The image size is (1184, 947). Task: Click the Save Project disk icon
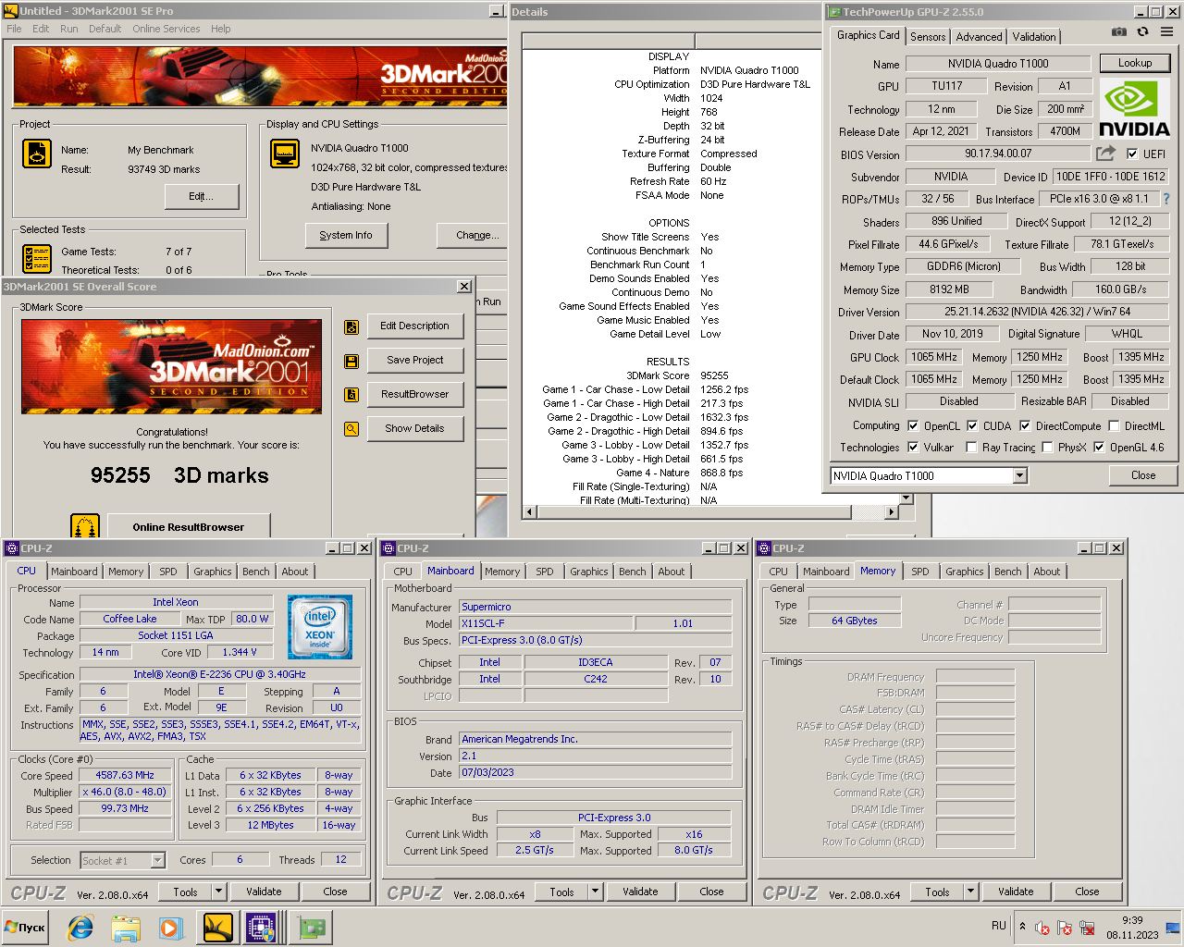pos(351,361)
